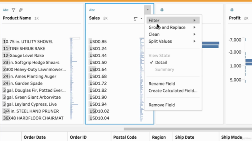The width and height of the screenshot is (252, 141).
Task: Click the Sales field title
Action: pyautogui.click(x=94, y=18)
